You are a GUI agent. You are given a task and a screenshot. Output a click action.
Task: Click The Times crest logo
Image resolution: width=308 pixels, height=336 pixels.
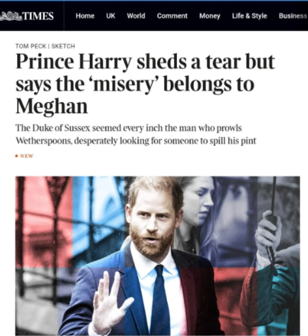click(11, 16)
